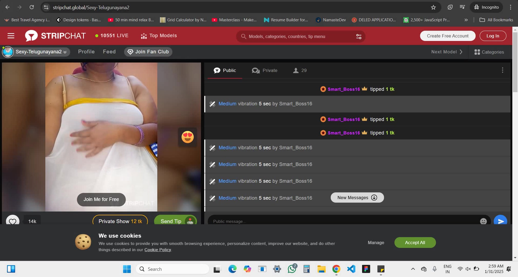Expand the hidden bookmarks chevron
The height and width of the screenshot is (277, 518).
click(x=466, y=20)
